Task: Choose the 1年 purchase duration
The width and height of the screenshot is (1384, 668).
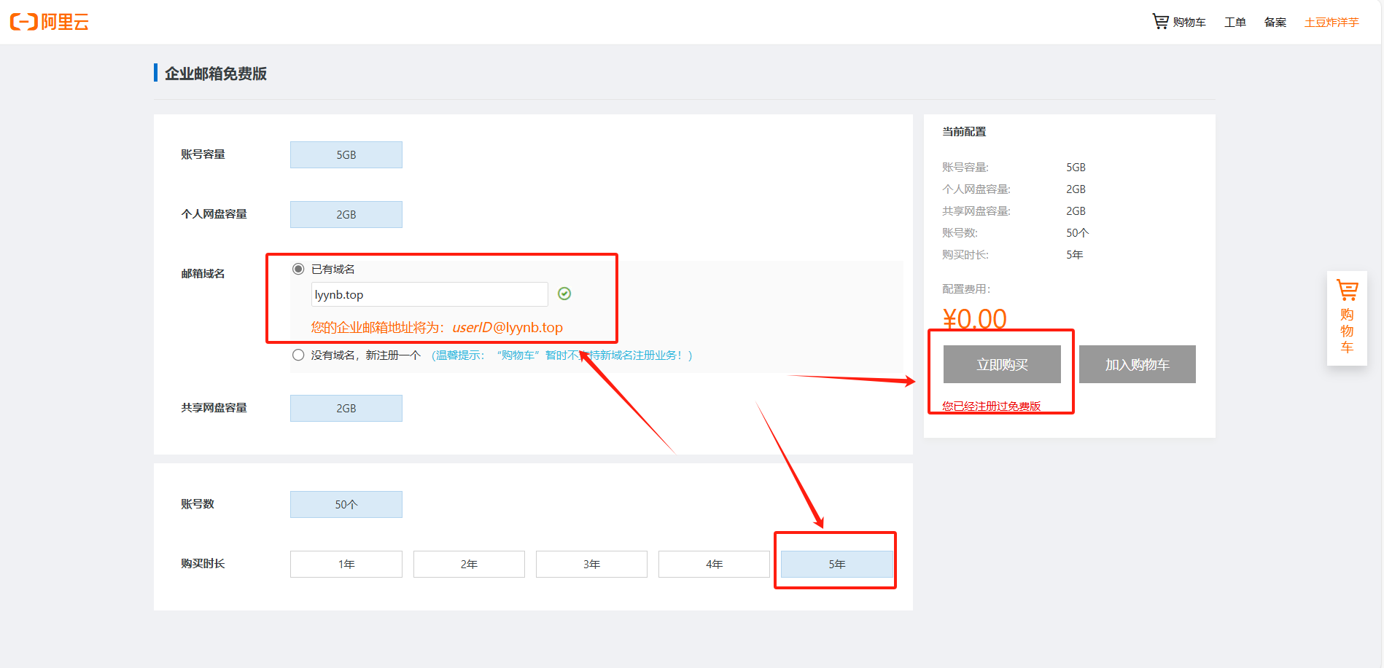Action: (346, 564)
